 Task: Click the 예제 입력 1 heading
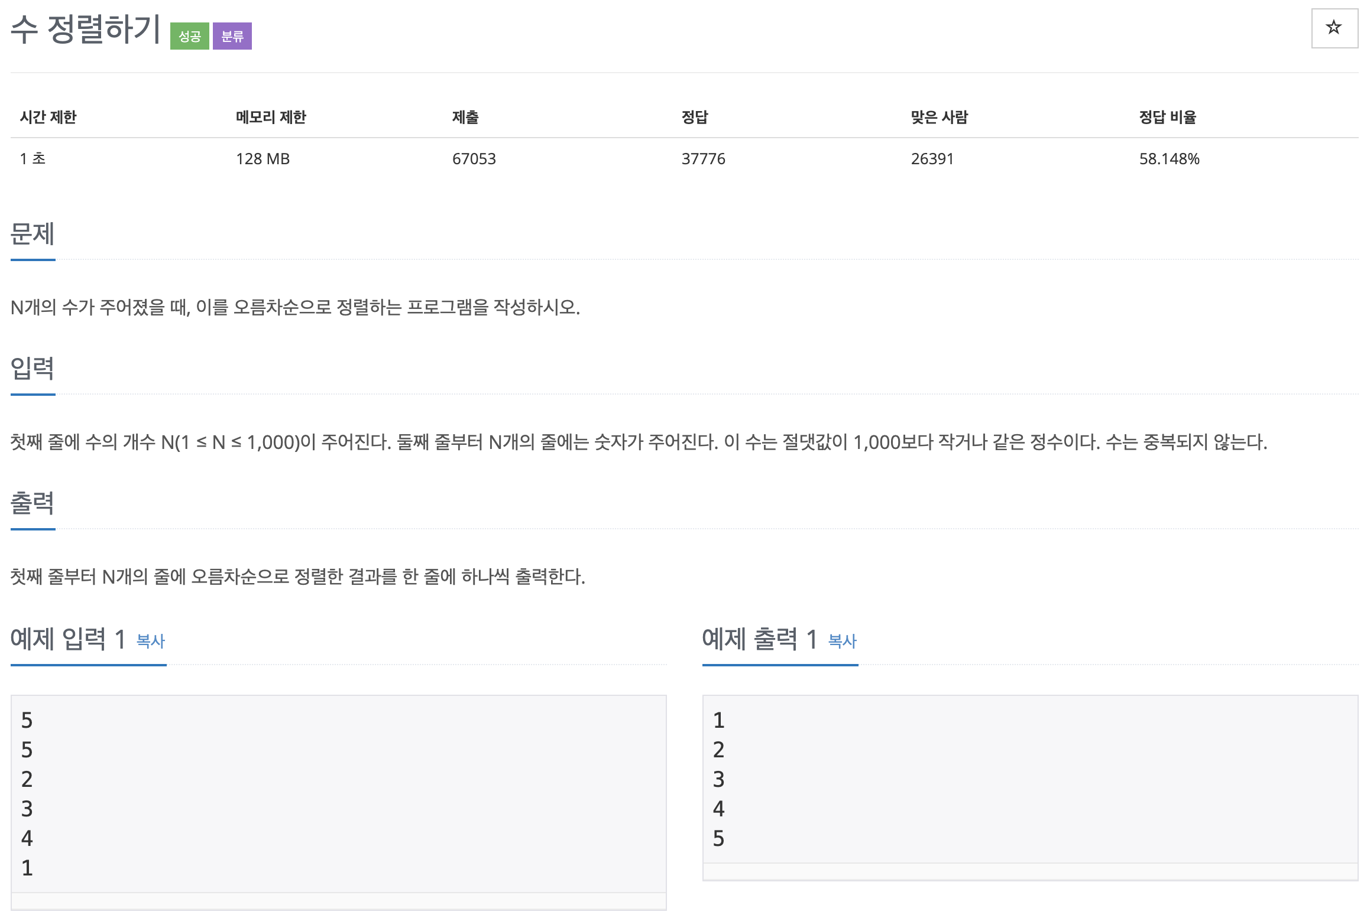pos(68,639)
